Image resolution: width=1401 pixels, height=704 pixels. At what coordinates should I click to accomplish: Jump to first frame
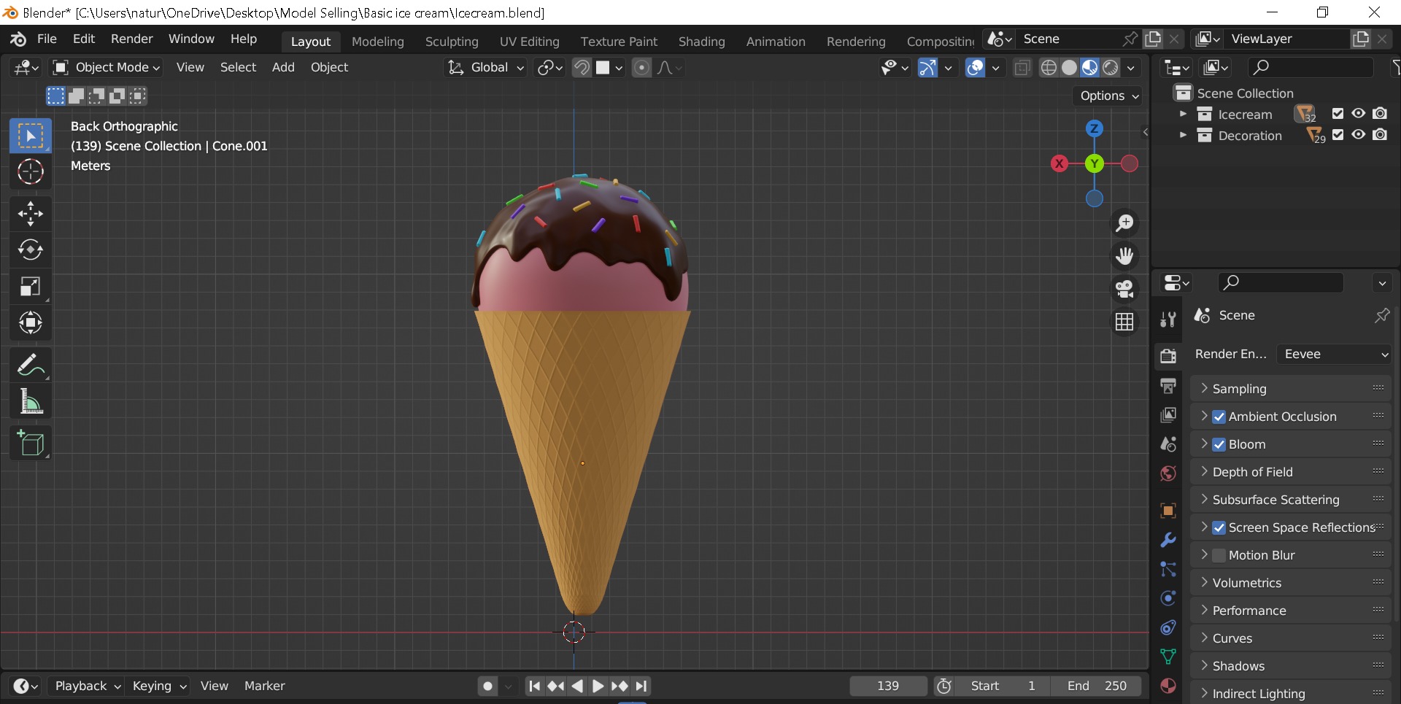pos(535,686)
